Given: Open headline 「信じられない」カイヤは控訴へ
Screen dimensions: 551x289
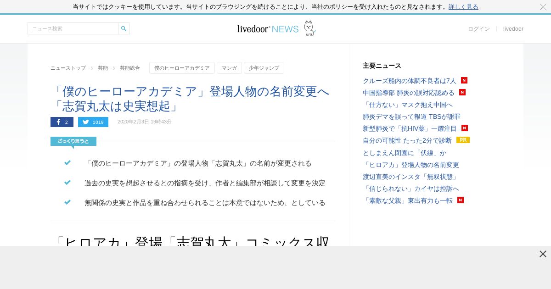Looking at the screenshot, I should (x=411, y=189).
